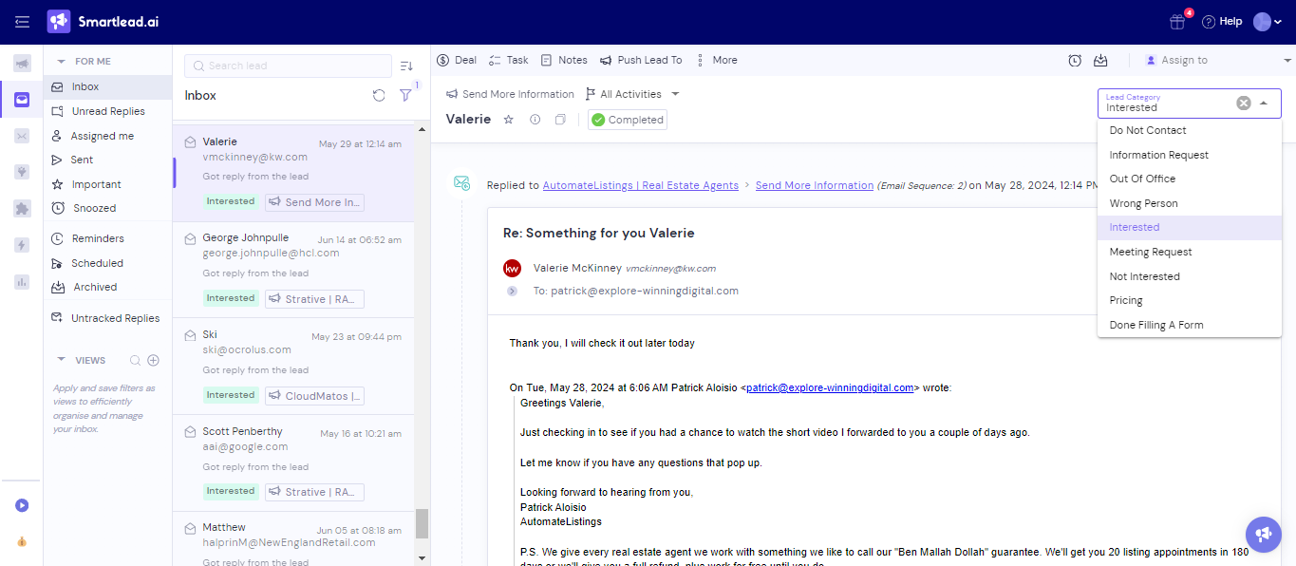This screenshot has width=1296, height=566.
Task: Open the integrations puzzle icon in left rail
Action: (22, 208)
